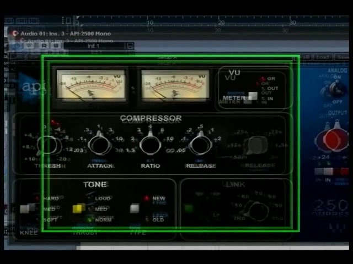Click the right VU meter display
The image size is (353, 264).
(x=175, y=84)
